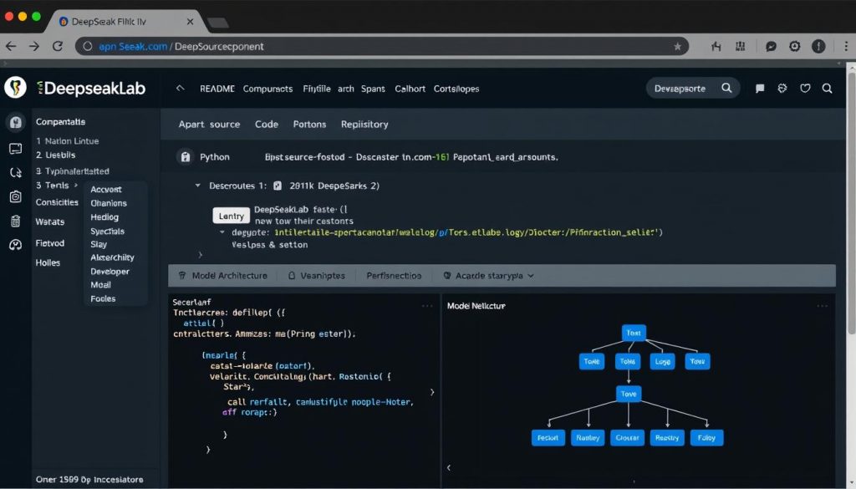The image size is (856, 489).
Task: Click the gauge dashboard sidebar icon
Action: [x=15, y=244]
